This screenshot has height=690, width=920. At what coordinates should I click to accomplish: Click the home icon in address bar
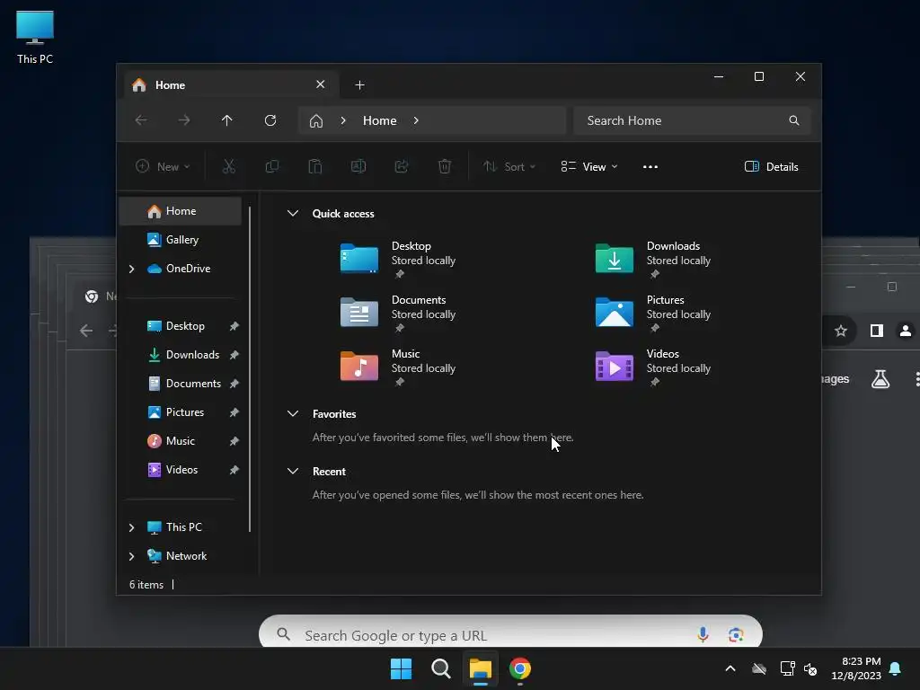(x=316, y=121)
